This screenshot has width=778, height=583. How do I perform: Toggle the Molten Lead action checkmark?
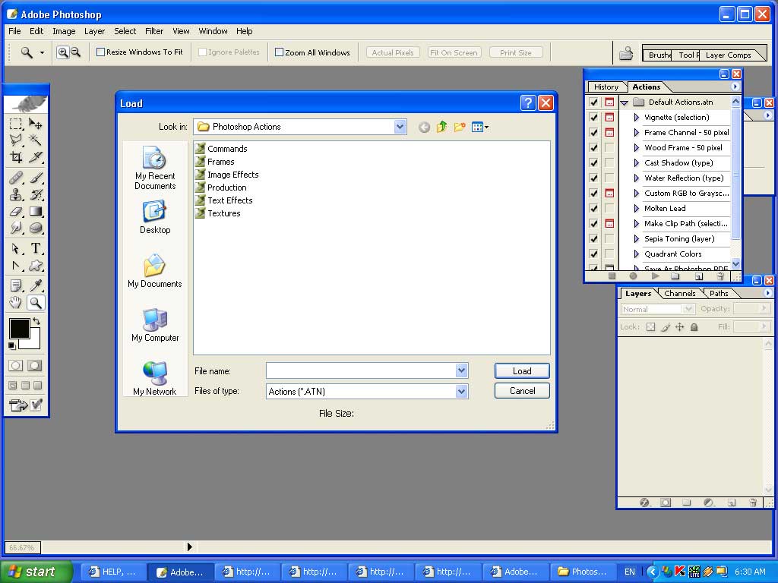click(x=593, y=208)
